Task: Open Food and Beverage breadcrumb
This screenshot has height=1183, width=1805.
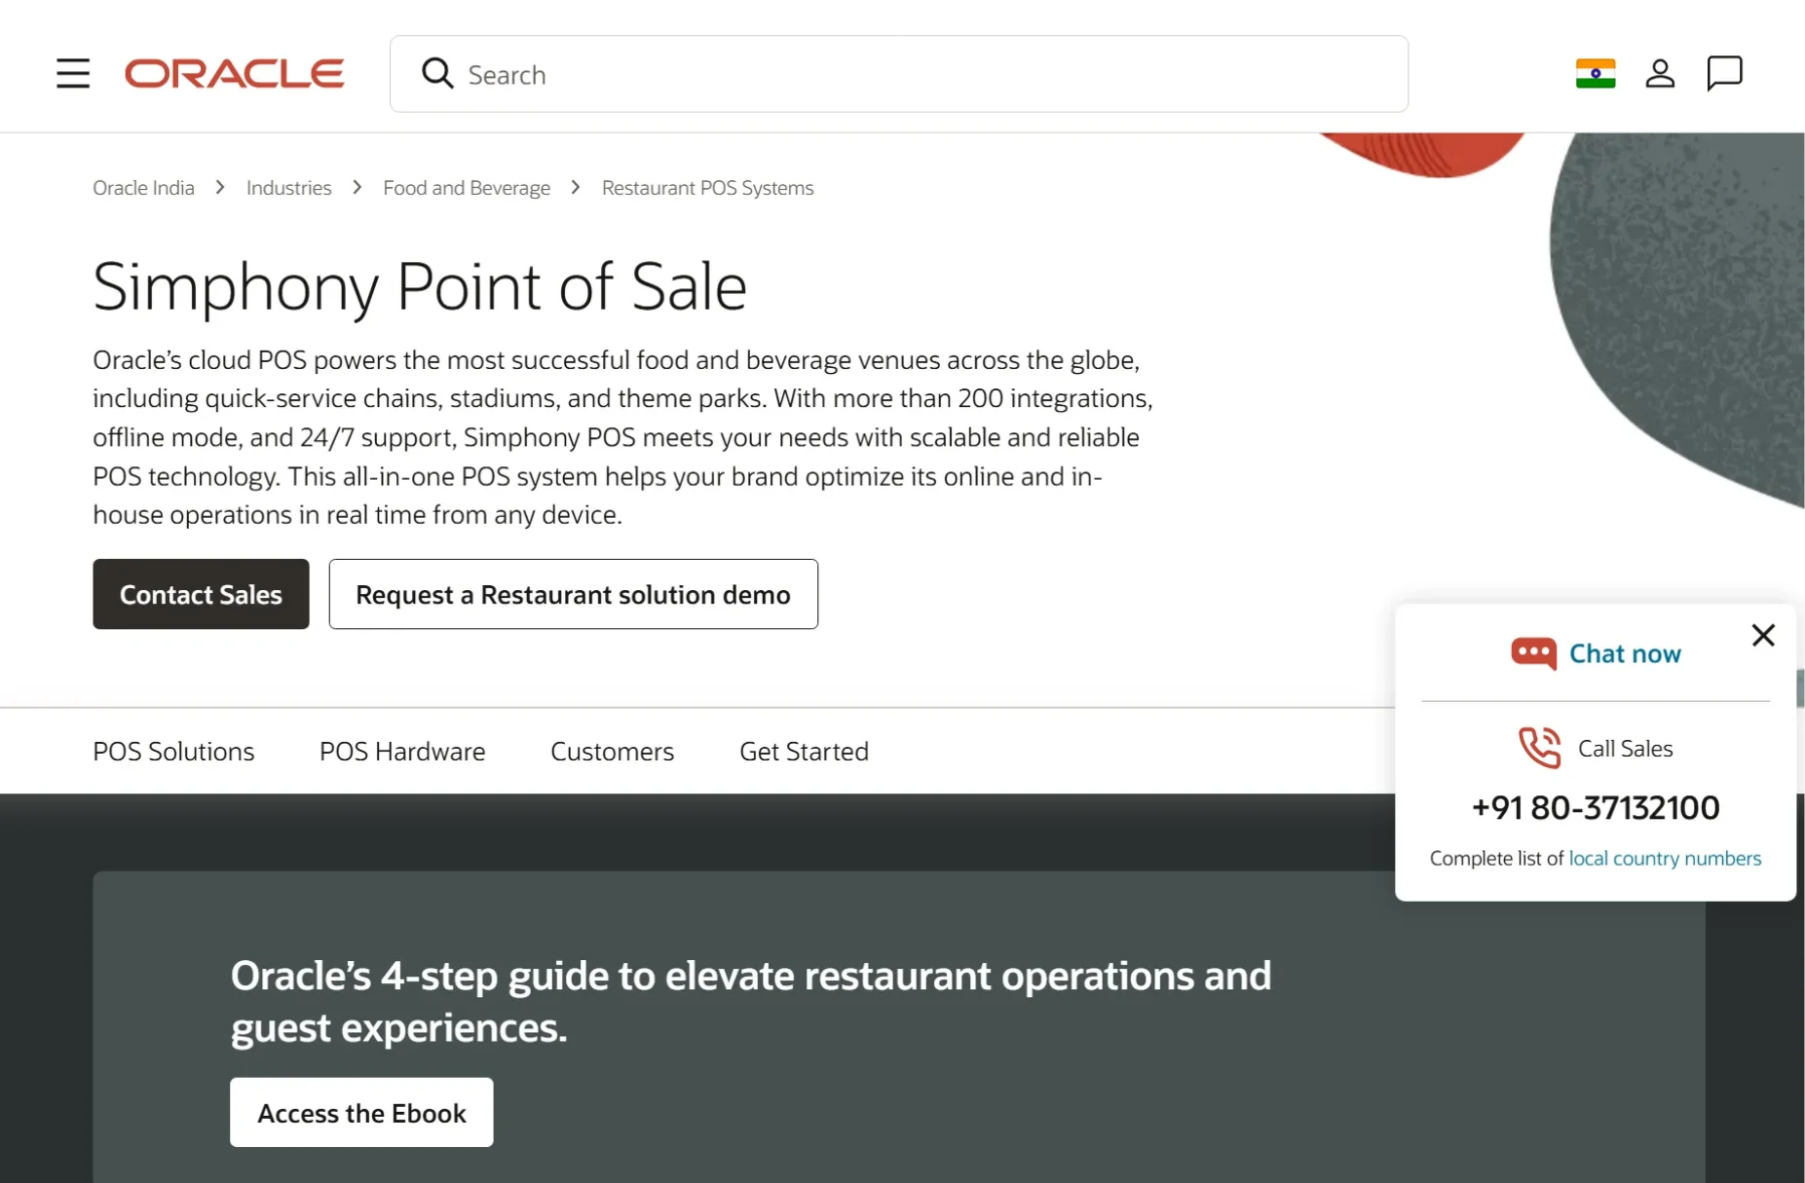Action: click(x=467, y=188)
